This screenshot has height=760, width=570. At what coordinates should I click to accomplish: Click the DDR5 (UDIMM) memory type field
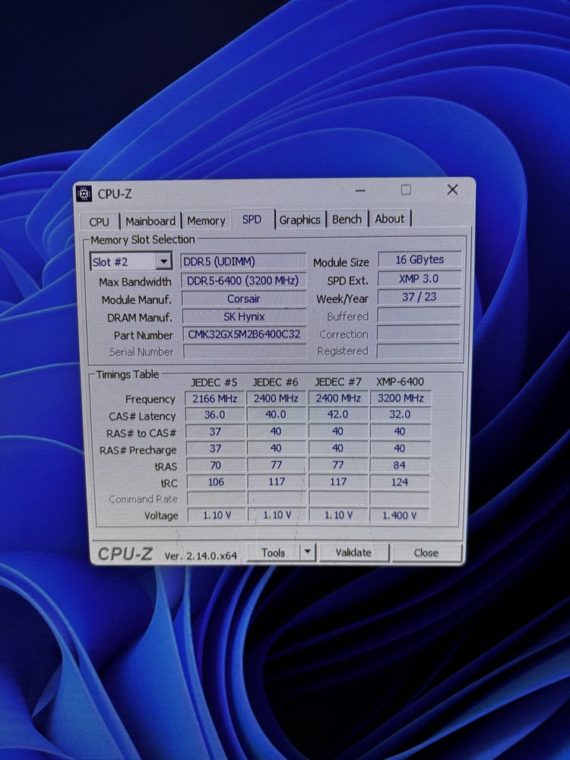[243, 261]
